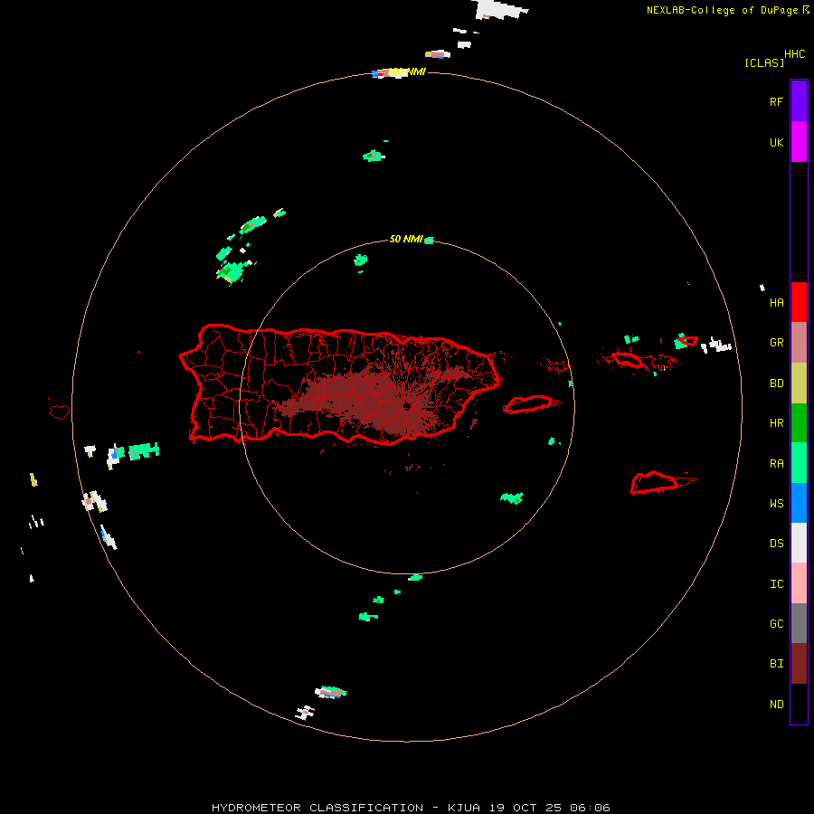This screenshot has width=814, height=814.
Task: Click the ND black legend swatch
Action: 799,704
